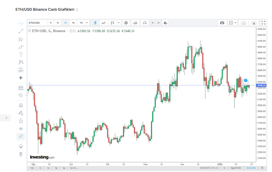Screen dimensions: 272x172
Task: Open the compare symbols scales icon
Action: pyautogui.click(x=145, y=23)
